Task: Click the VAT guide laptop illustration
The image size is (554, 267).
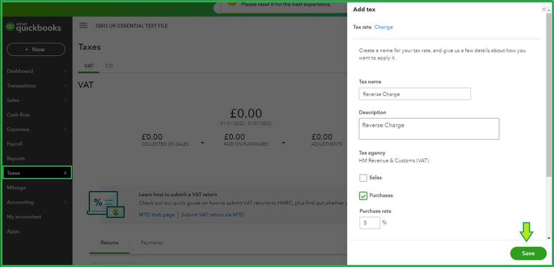Action: coord(104,203)
